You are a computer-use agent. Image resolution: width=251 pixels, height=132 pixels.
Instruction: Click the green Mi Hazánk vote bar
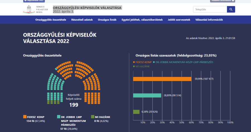[136, 112]
